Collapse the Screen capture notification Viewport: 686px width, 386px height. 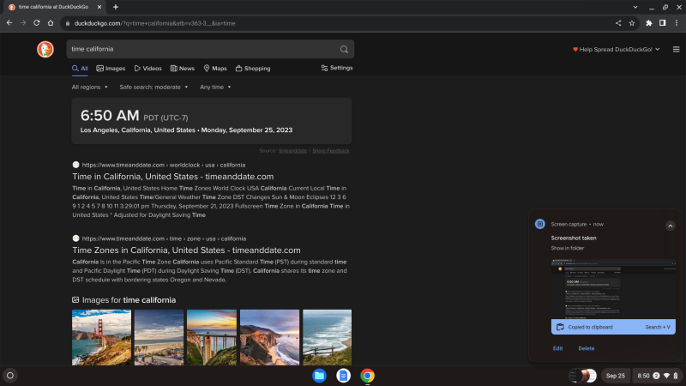(670, 226)
